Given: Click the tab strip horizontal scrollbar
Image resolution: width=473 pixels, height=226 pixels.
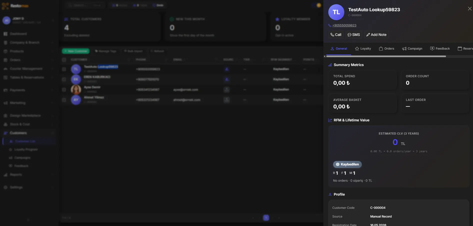Looking at the screenshot, I should 386,56.
